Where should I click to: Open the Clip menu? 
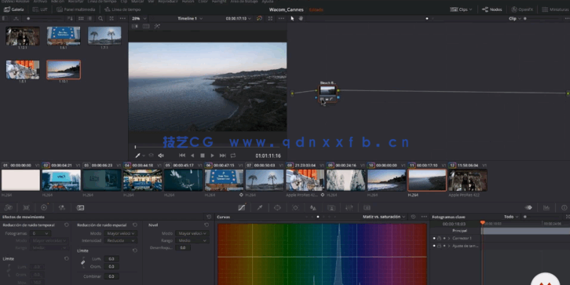point(123,2)
